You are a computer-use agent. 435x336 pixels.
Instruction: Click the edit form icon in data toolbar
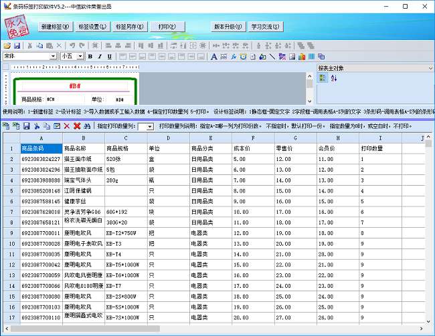(x=57, y=126)
